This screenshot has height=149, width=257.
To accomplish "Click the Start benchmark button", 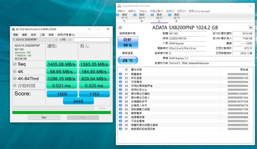I will 44,117.
